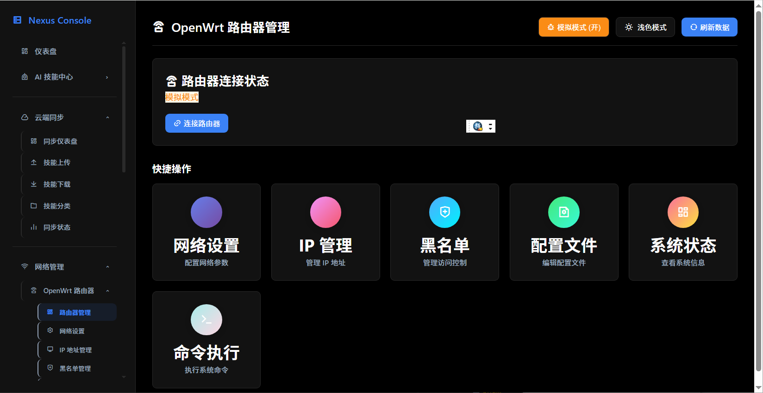The height and width of the screenshot is (393, 763).
Task: Click the router icon beside page title
Action: coord(159,27)
